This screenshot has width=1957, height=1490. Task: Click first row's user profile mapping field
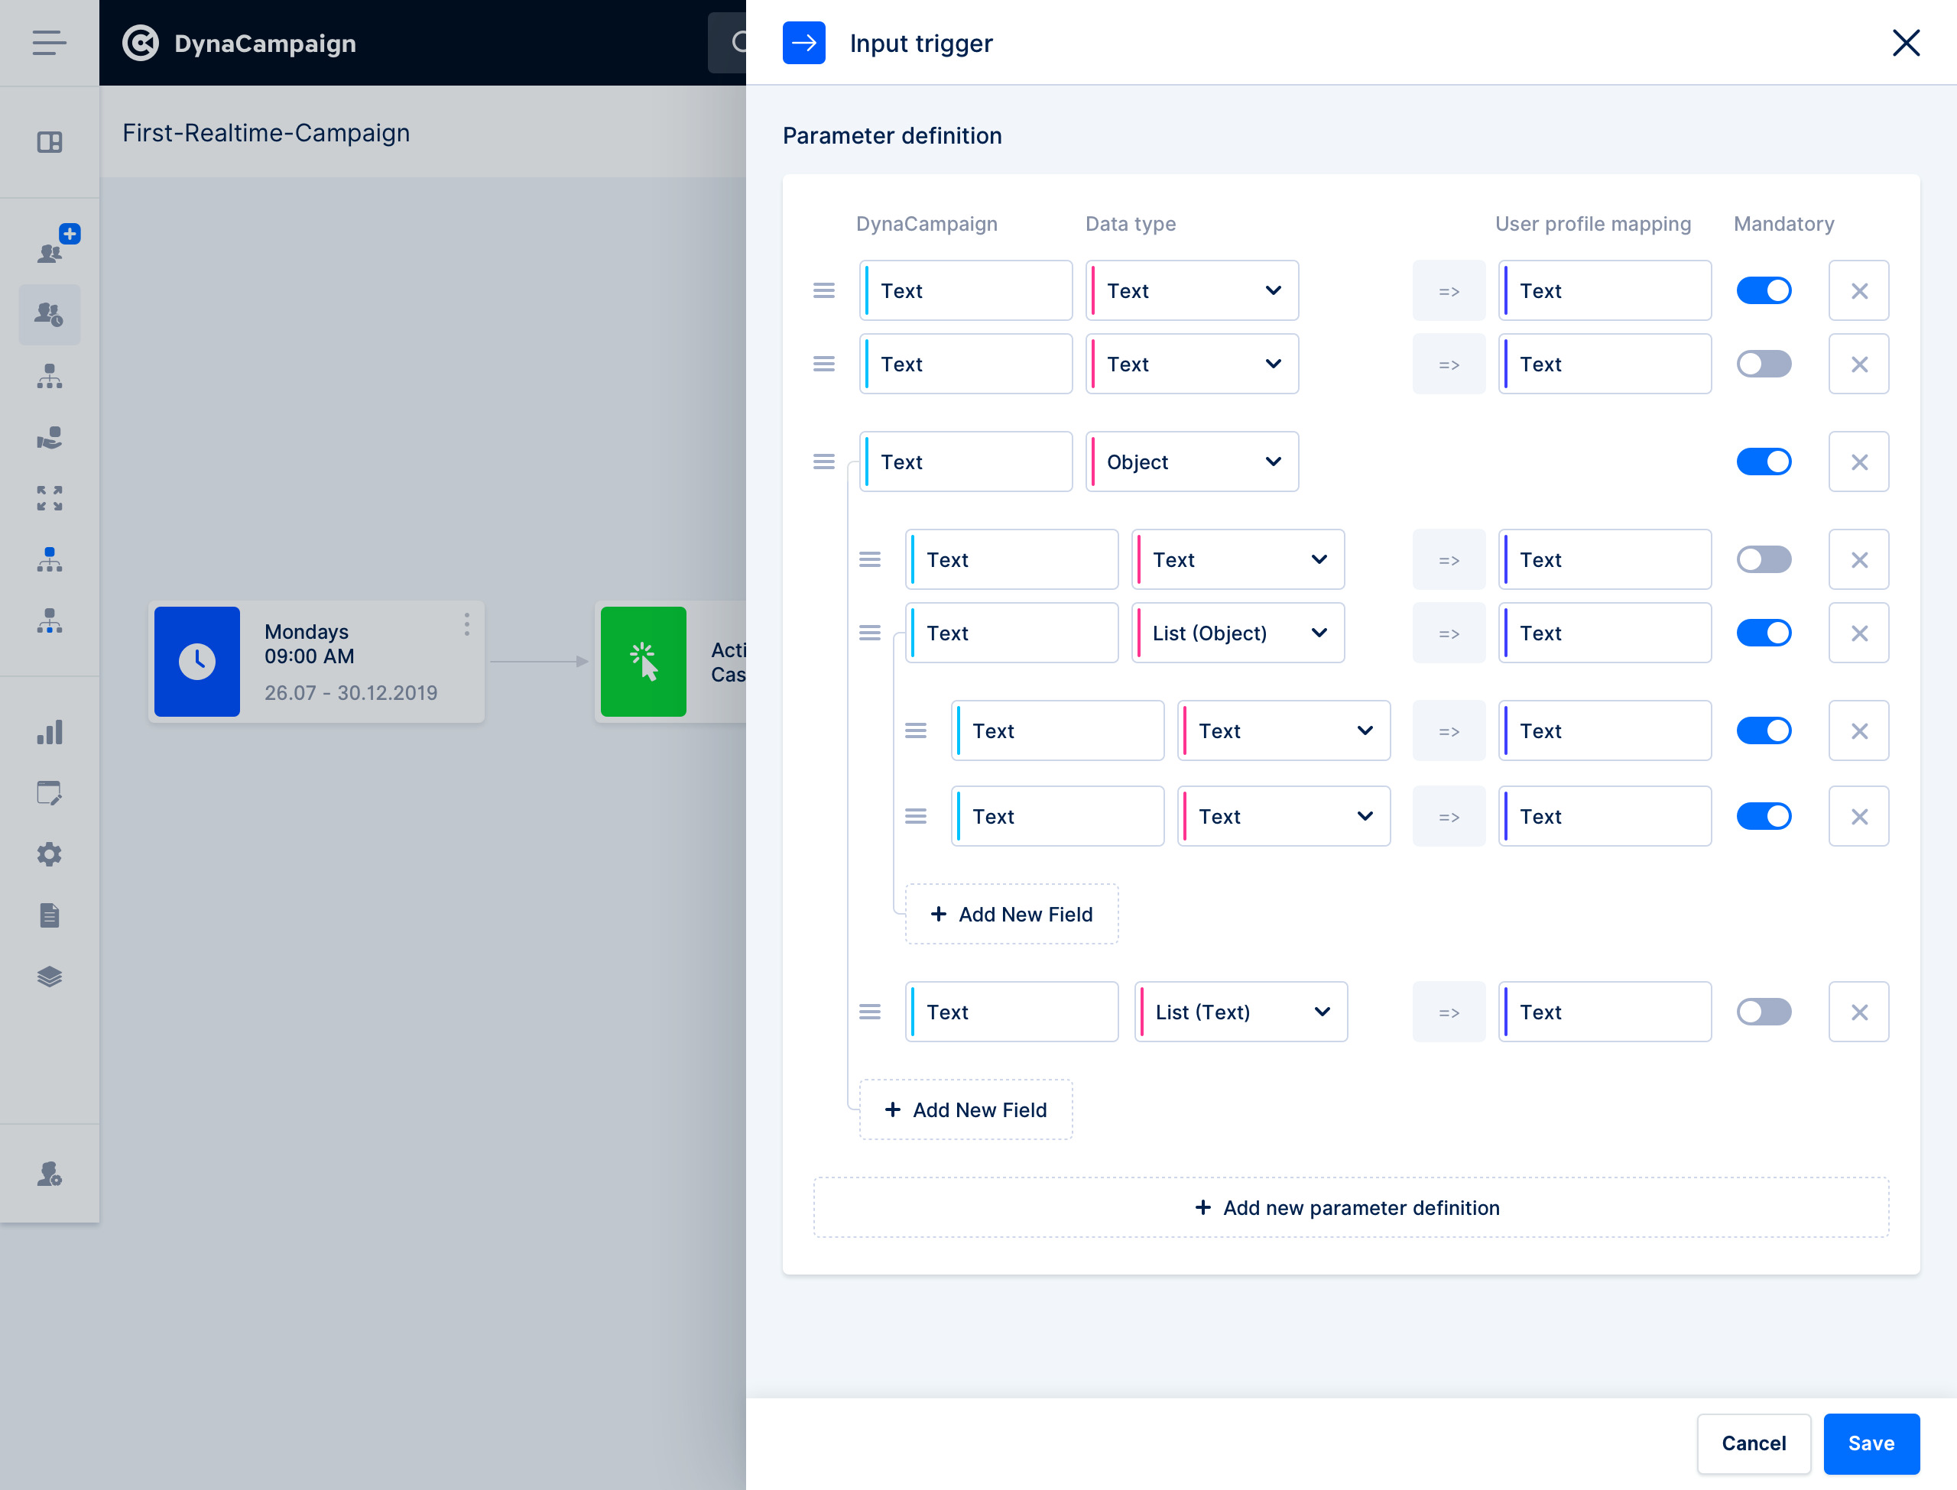coord(1605,291)
